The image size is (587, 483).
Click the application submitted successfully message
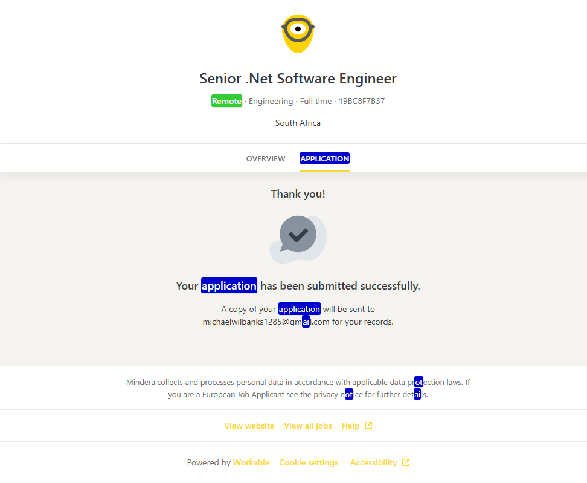coord(298,285)
